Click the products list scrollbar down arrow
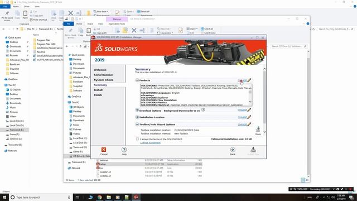The height and width of the screenshot is (201, 357). click(x=250, y=102)
